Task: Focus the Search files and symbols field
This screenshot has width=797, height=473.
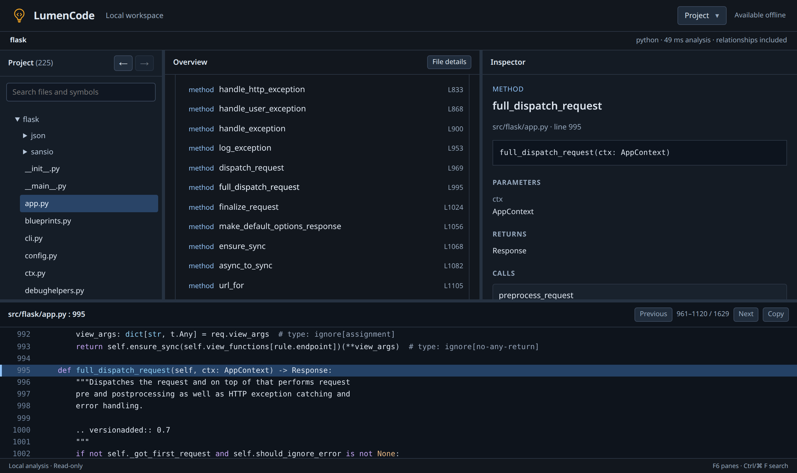Action: [81, 92]
